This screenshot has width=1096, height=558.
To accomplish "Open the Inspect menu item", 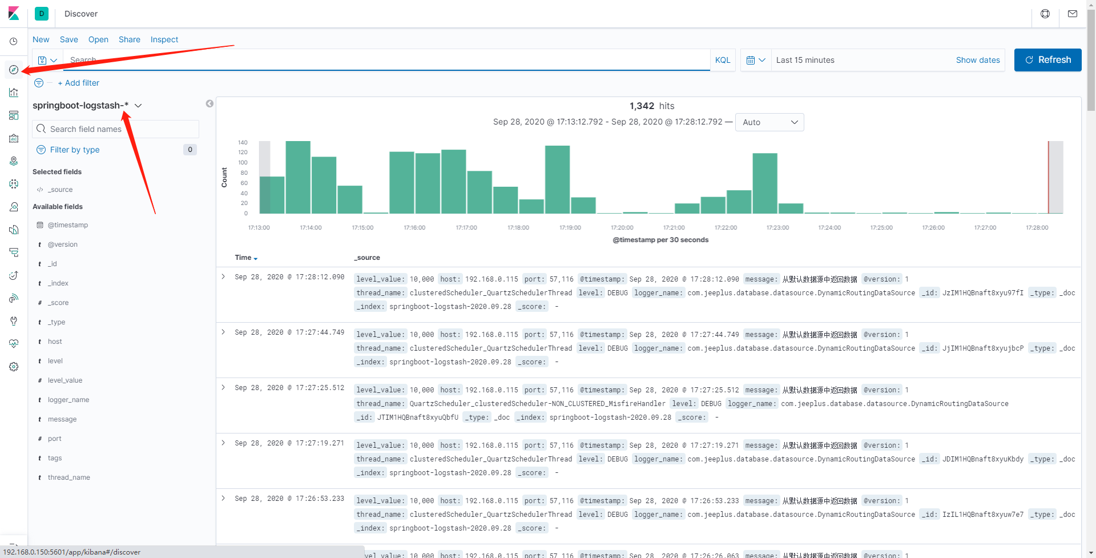I will point(164,39).
